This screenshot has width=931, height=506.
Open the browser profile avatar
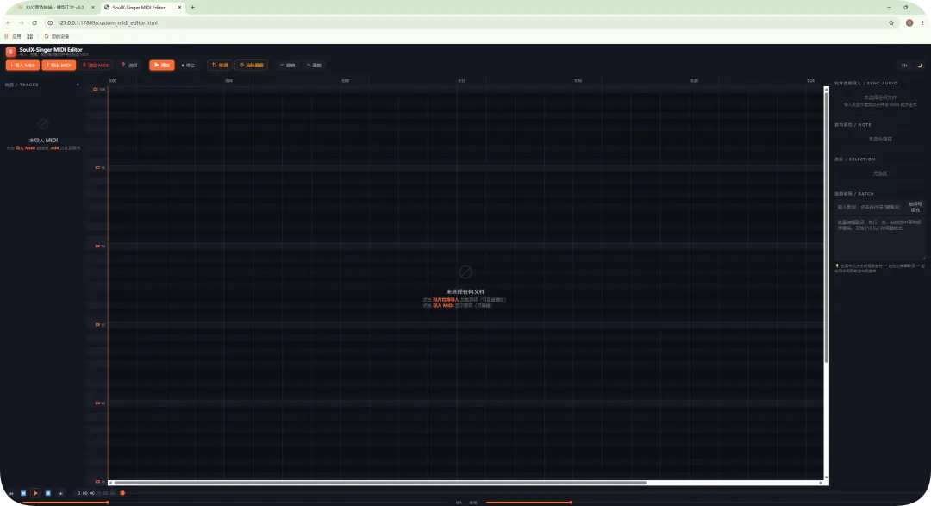[909, 22]
